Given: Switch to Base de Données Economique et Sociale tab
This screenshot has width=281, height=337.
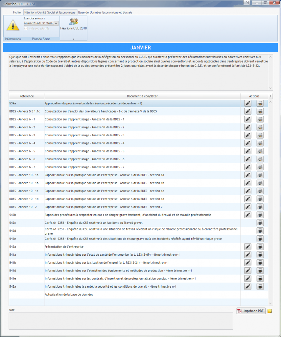Looking at the screenshot, I should pyautogui.click(x=105, y=12).
